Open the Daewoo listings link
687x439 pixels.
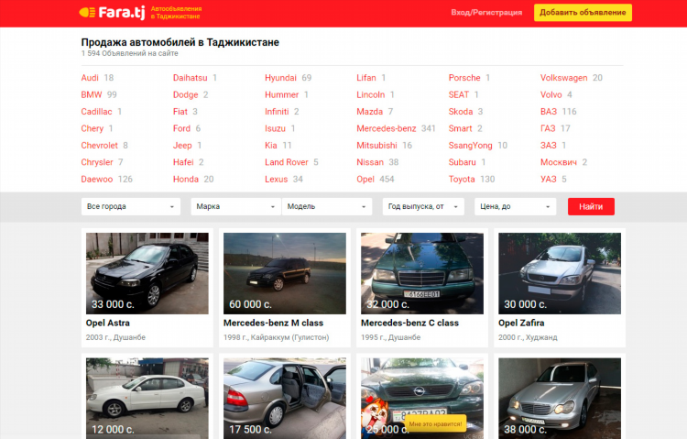[97, 179]
